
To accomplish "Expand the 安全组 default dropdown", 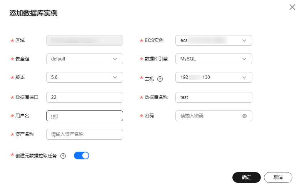I will [x=84, y=59].
